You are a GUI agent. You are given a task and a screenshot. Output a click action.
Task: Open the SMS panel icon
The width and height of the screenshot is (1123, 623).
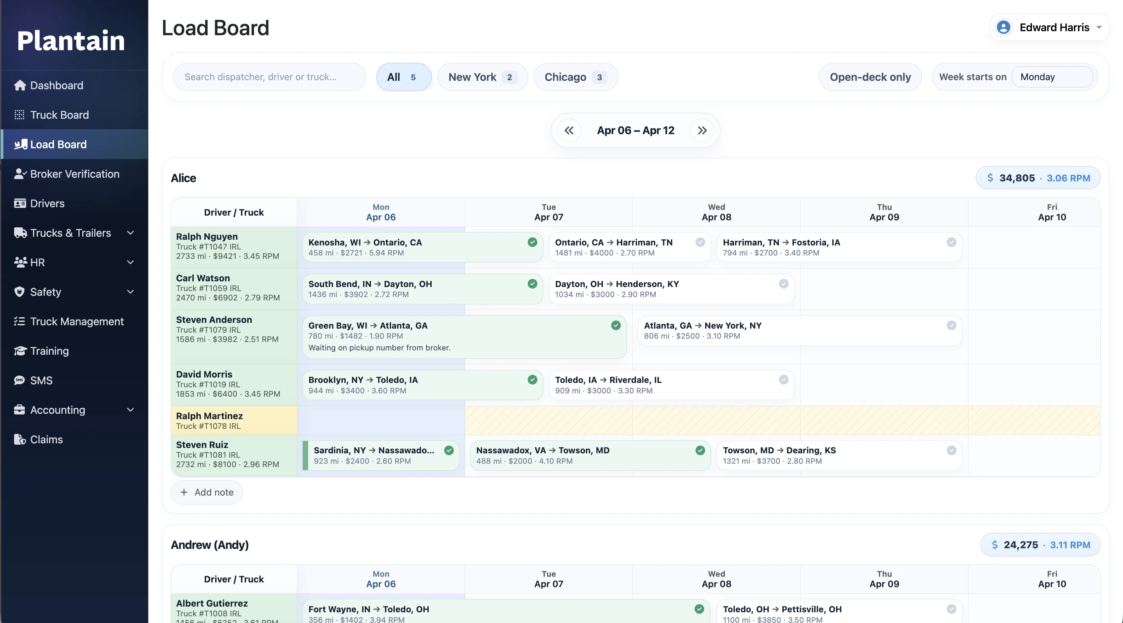click(x=19, y=380)
